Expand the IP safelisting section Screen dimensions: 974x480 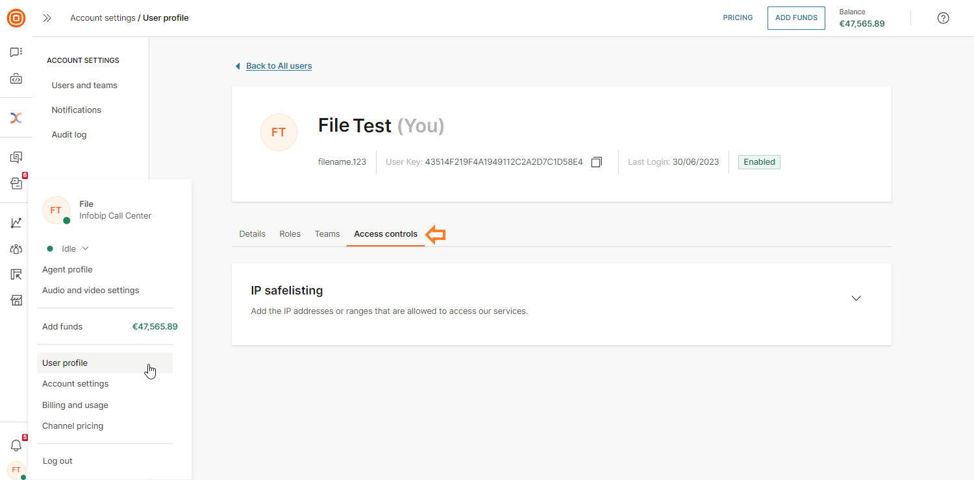[856, 298]
